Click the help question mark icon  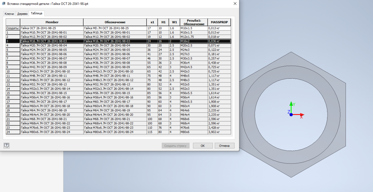point(6,146)
